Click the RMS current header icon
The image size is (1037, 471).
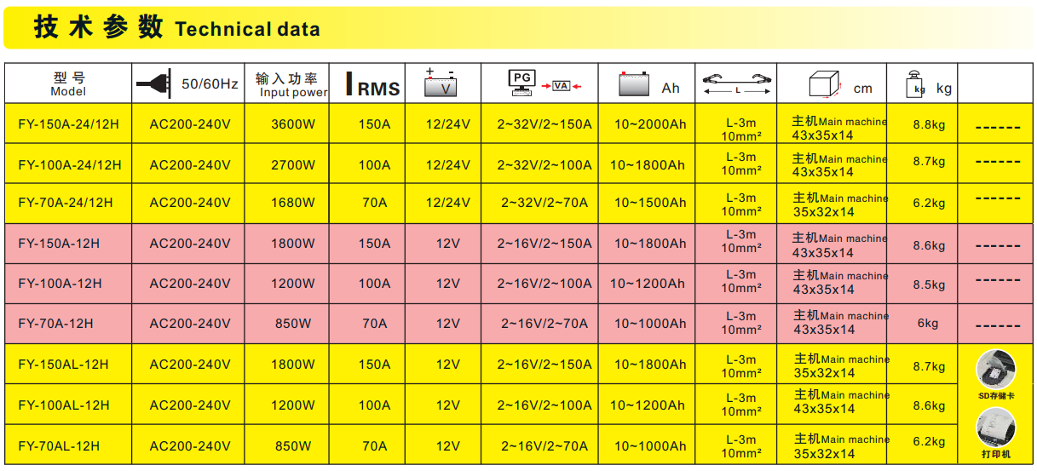click(373, 84)
